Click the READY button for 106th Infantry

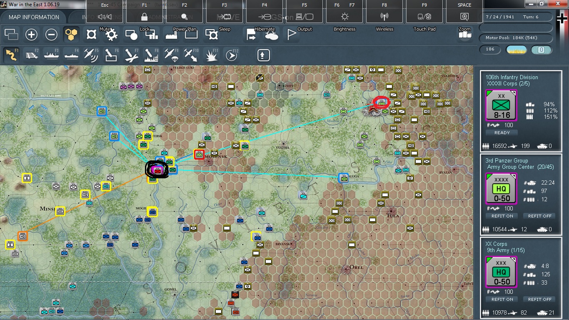(x=502, y=132)
